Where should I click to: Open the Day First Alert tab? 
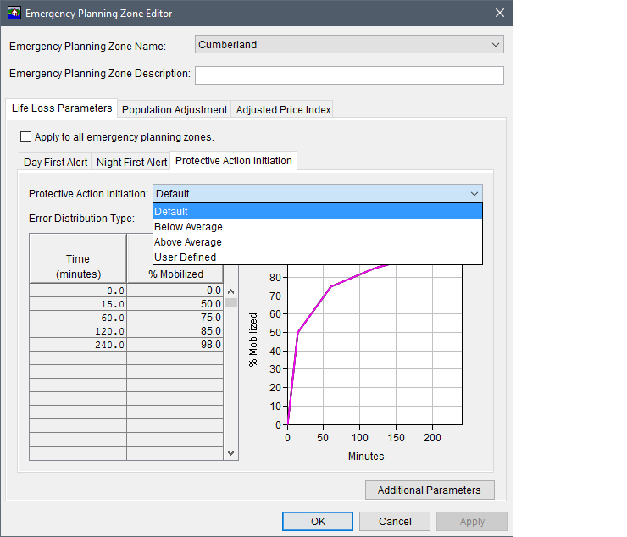[55, 163]
